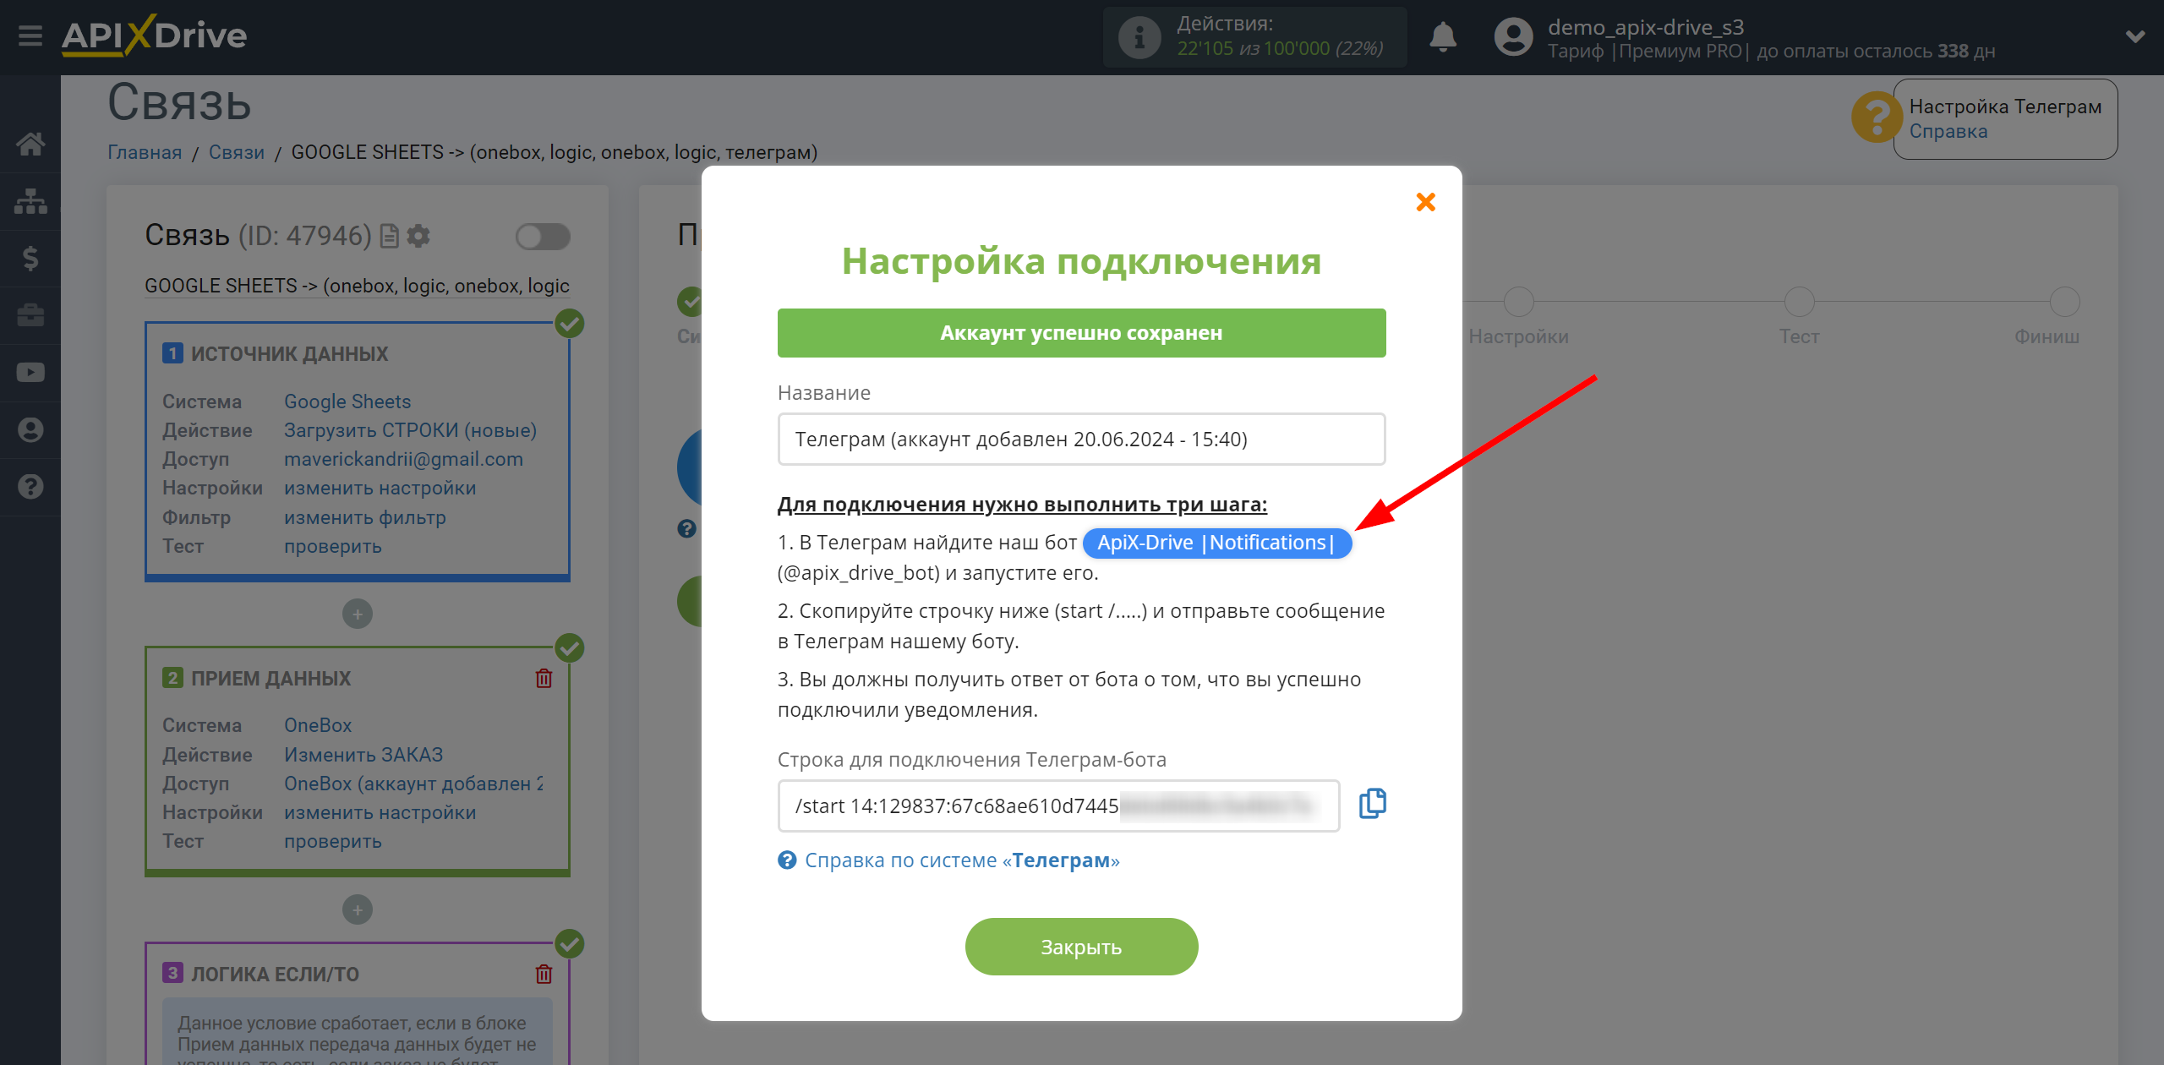Open the connection settings gear icon
The width and height of the screenshot is (2164, 1065).
418,236
